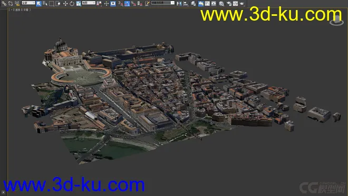Click Select and Manipulate icon

point(107,4)
